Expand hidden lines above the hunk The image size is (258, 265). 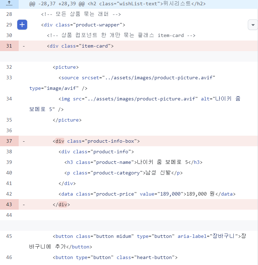point(9,4)
